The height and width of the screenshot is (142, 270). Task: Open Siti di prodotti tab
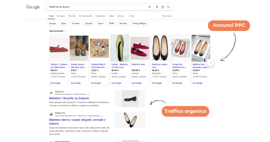pos(85,16)
